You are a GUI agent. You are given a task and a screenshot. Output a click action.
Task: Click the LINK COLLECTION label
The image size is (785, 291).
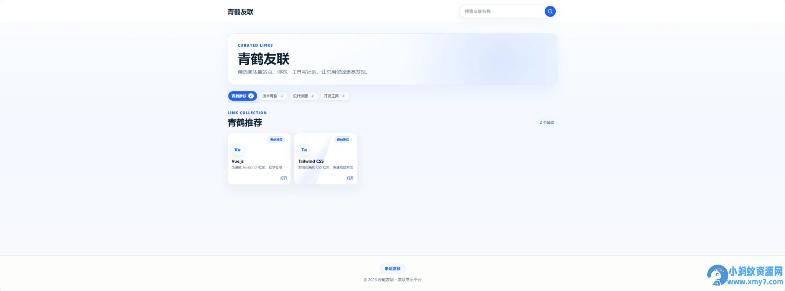pyautogui.click(x=247, y=113)
